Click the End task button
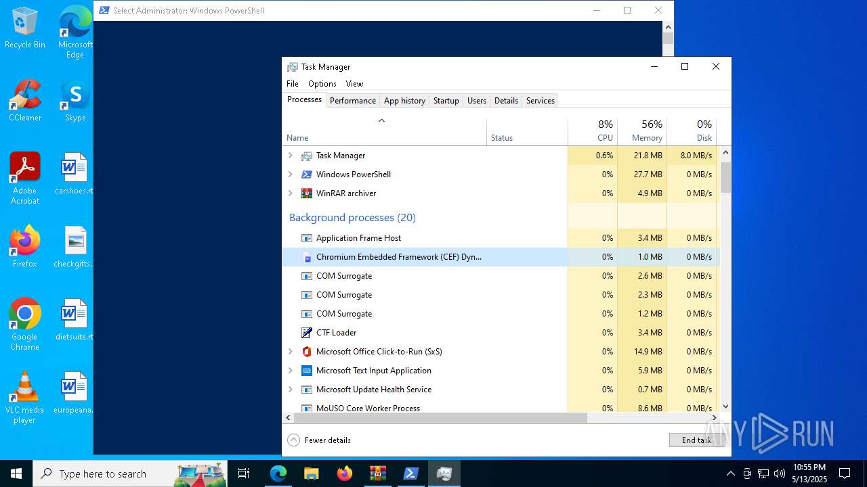 (697, 440)
